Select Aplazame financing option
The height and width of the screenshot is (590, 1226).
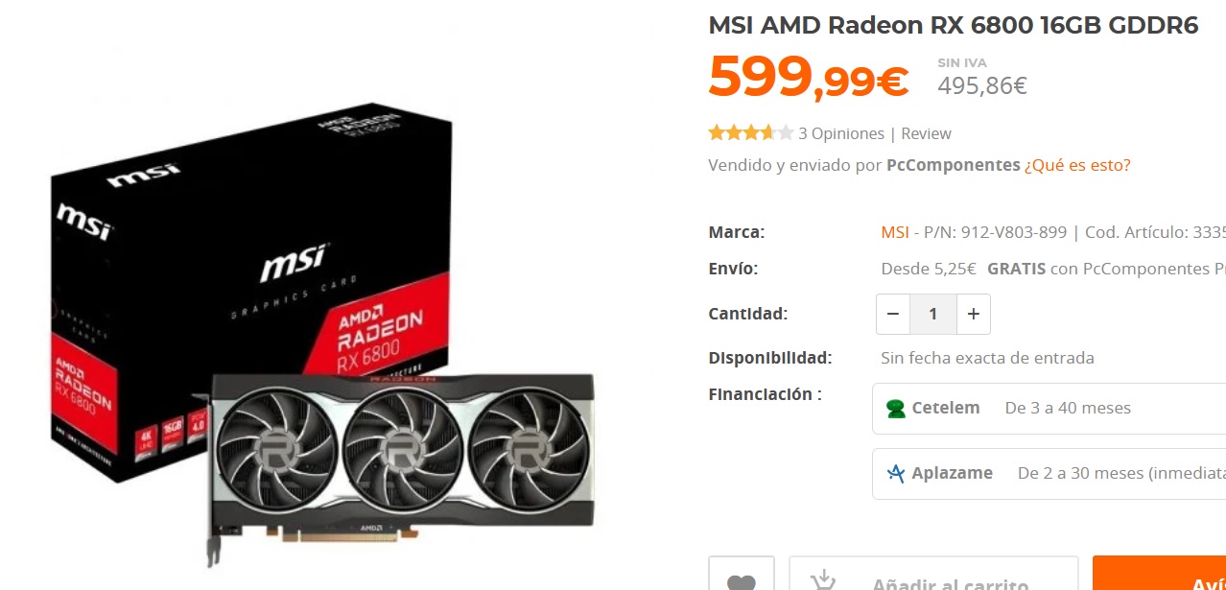click(1049, 474)
